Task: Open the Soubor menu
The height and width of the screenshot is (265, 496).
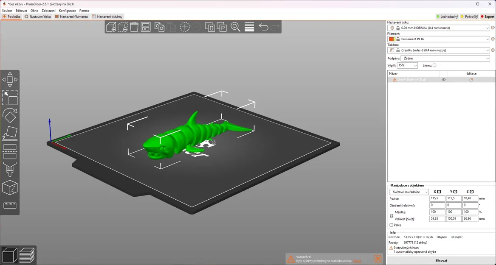Action: pyautogui.click(x=7, y=11)
